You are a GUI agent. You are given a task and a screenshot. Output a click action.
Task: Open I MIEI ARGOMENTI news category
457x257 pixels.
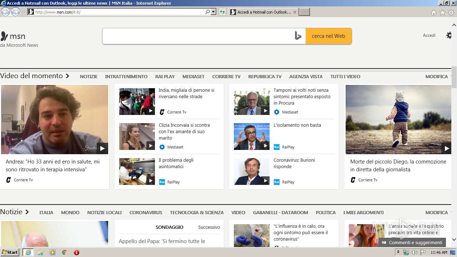point(363,212)
